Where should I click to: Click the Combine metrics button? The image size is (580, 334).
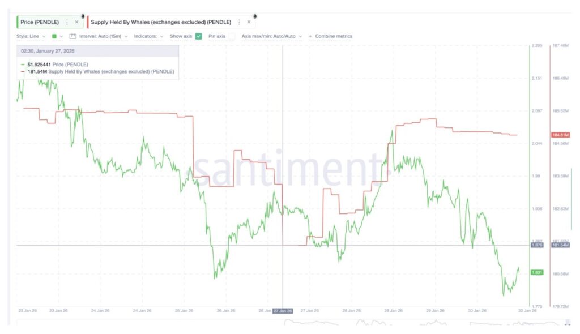(x=333, y=36)
